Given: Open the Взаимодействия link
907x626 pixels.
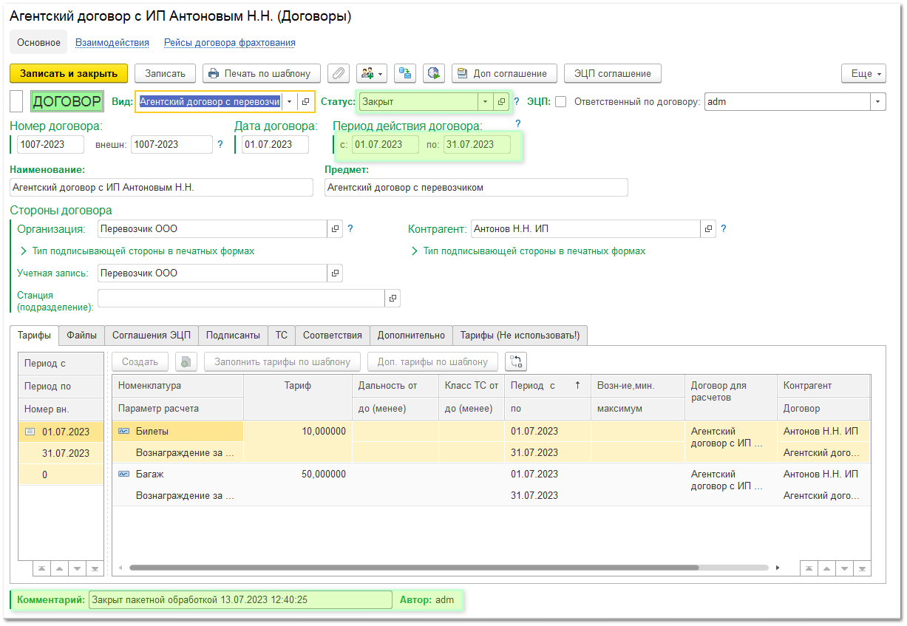Looking at the screenshot, I should tap(112, 43).
